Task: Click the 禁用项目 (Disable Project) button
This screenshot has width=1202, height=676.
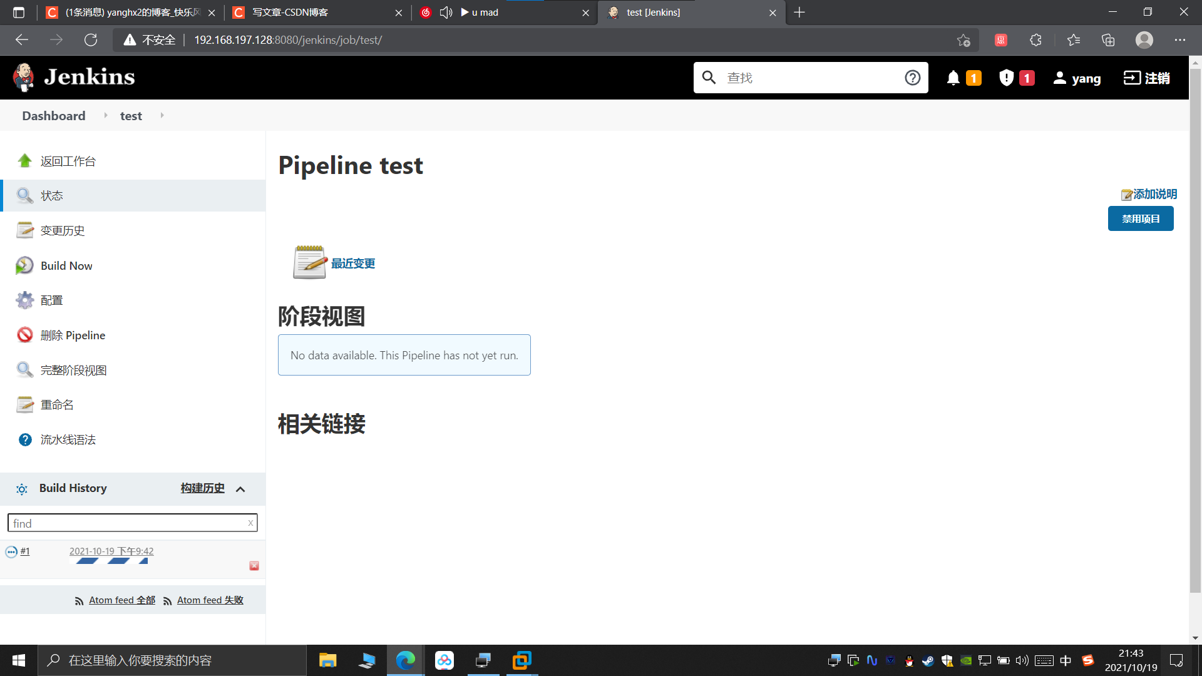Action: coord(1141,218)
